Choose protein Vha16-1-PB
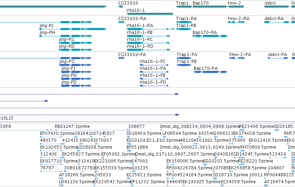 (x=153, y=75)
